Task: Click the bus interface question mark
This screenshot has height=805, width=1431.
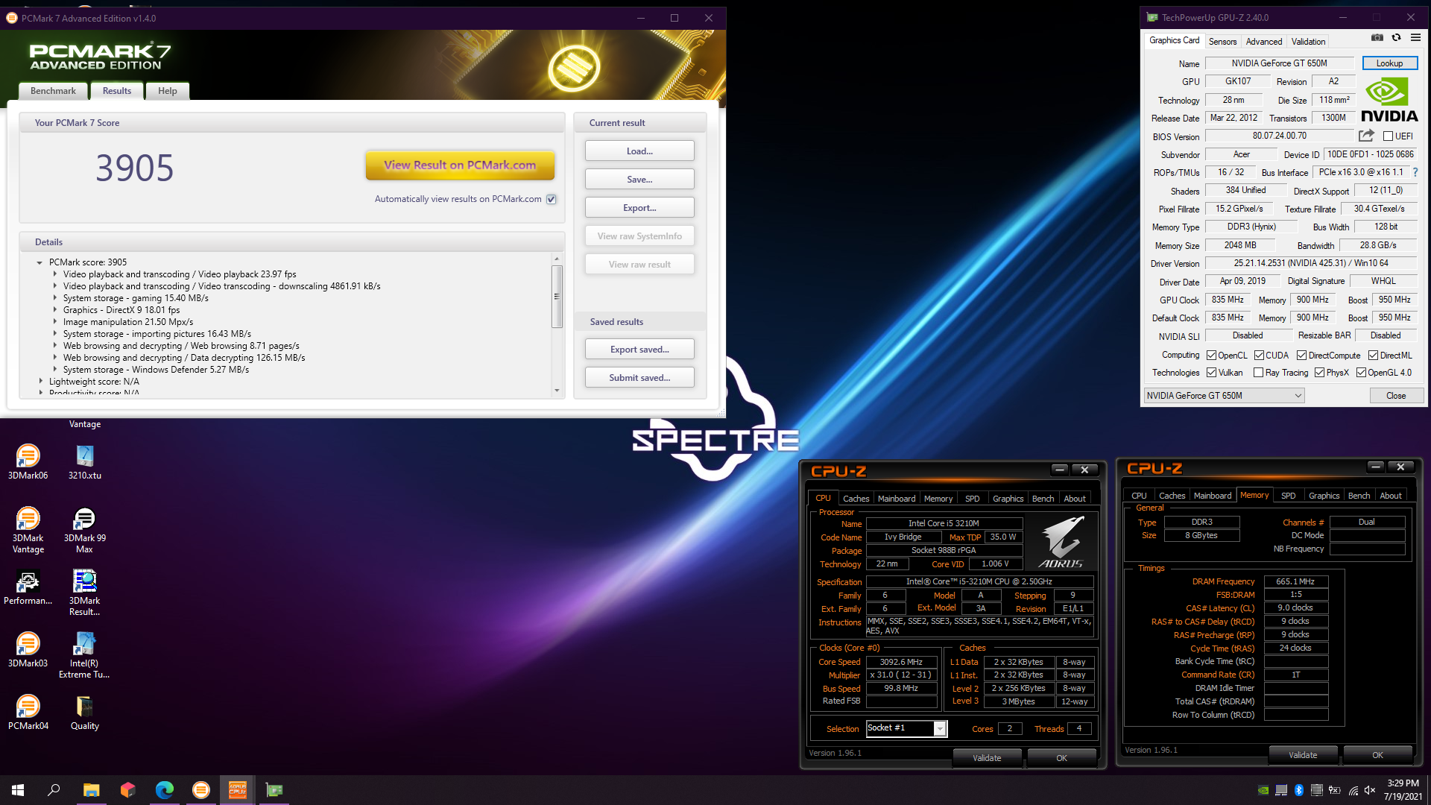Action: coord(1415,172)
